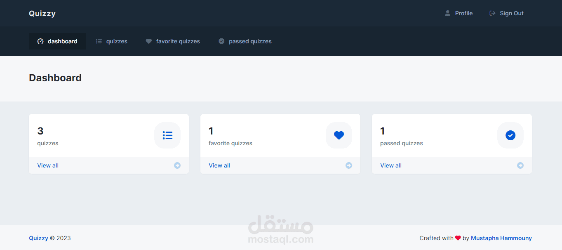Click the 'favorite quizzes' card label
Screen dimensions: 562x250
(x=230, y=143)
